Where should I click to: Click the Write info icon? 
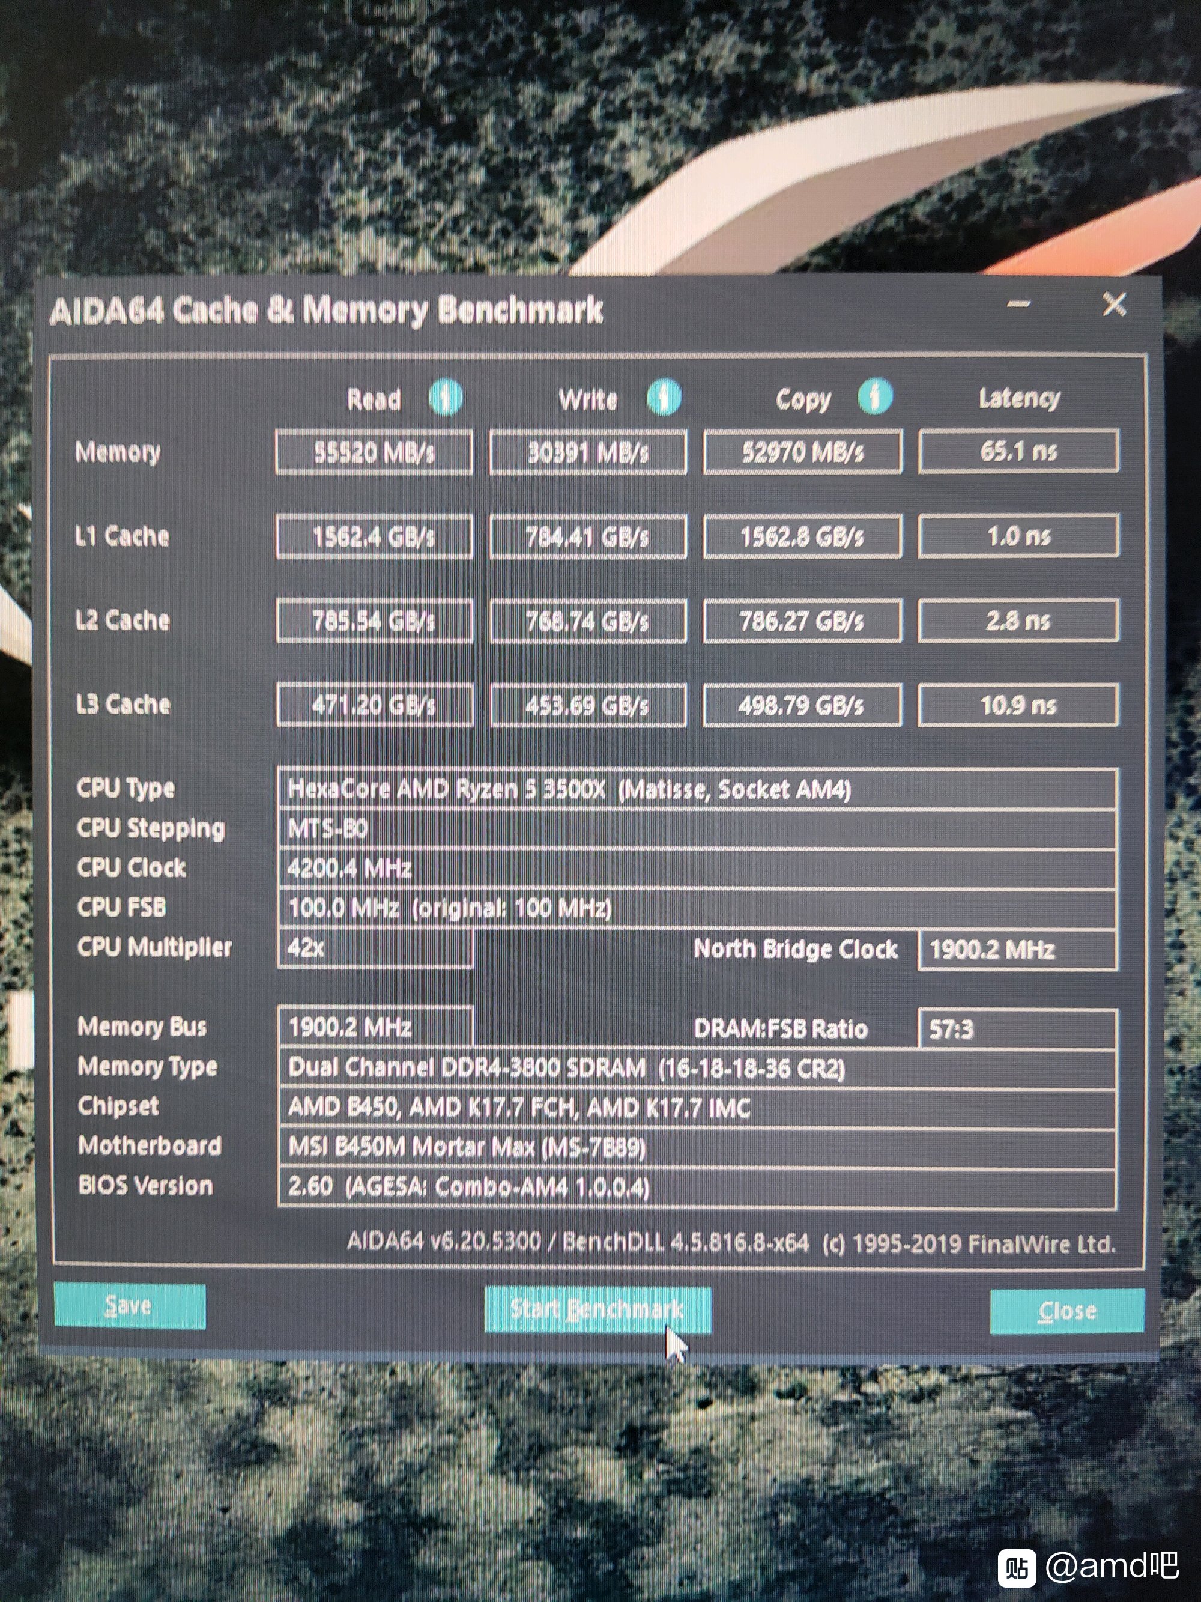(x=664, y=397)
